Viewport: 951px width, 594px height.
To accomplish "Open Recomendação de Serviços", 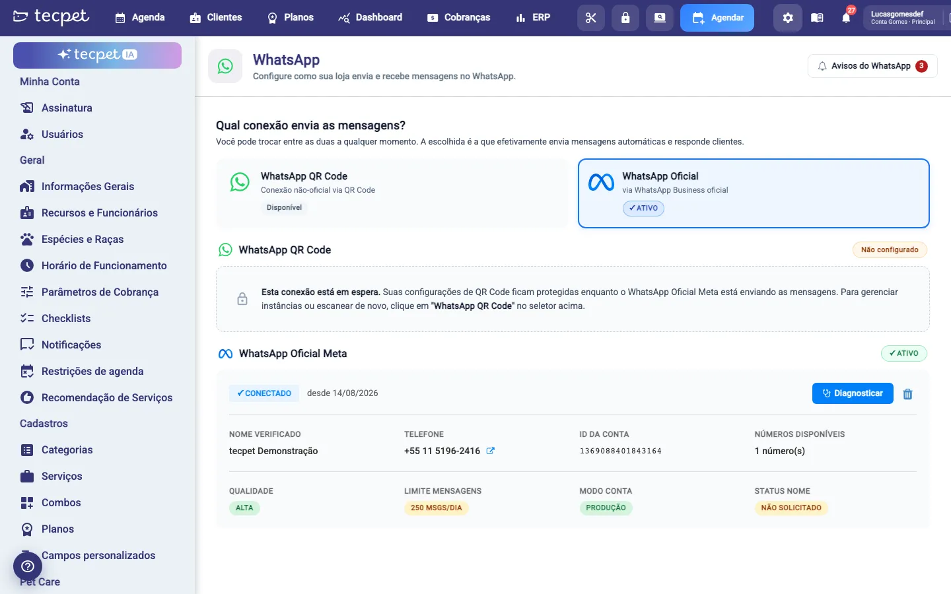I will pos(97,397).
